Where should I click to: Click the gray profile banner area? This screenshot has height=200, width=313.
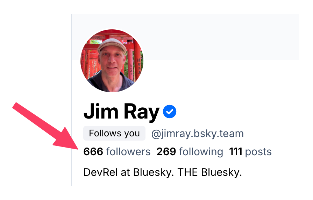coord(220,37)
